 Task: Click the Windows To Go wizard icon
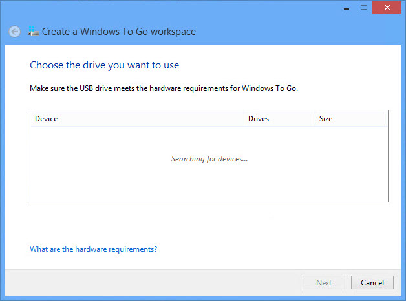[x=34, y=31]
